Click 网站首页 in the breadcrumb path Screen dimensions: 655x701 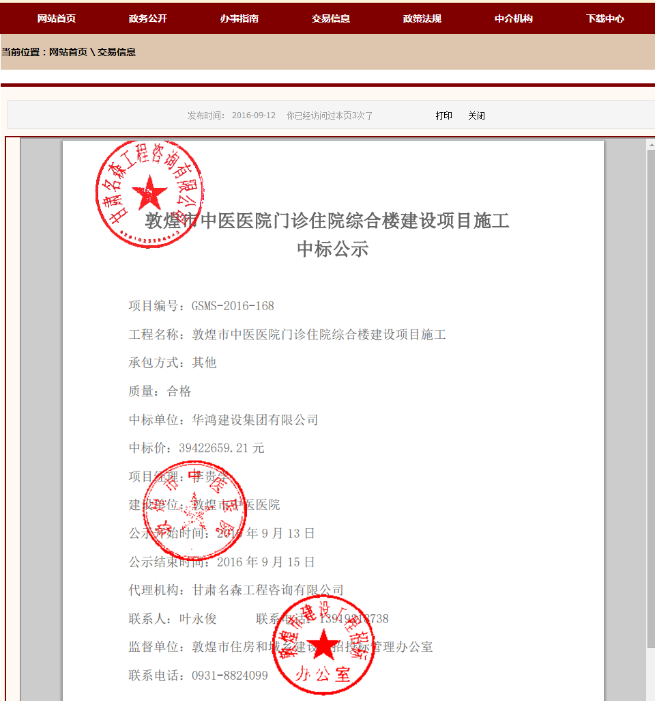(x=68, y=52)
